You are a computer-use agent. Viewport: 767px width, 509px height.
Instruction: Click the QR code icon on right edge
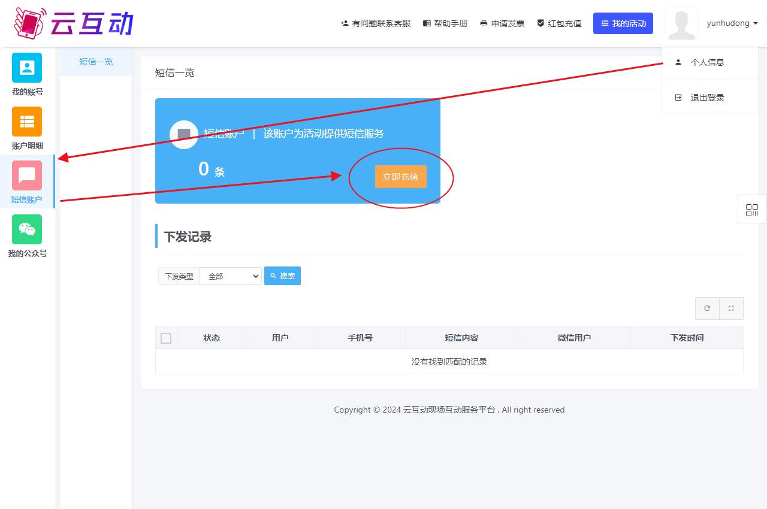point(751,210)
